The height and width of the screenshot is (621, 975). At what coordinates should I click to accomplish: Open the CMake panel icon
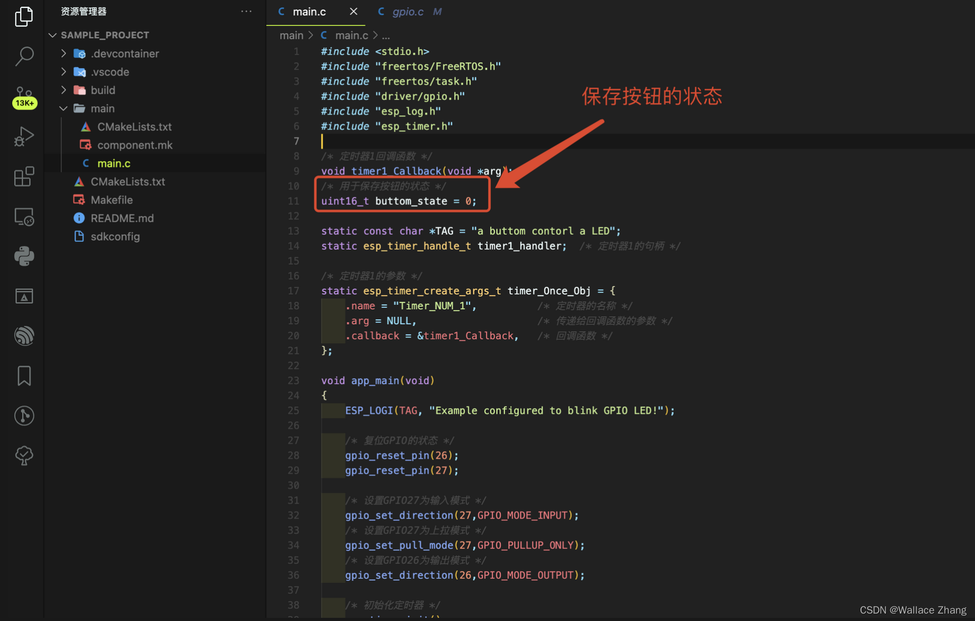(x=24, y=296)
